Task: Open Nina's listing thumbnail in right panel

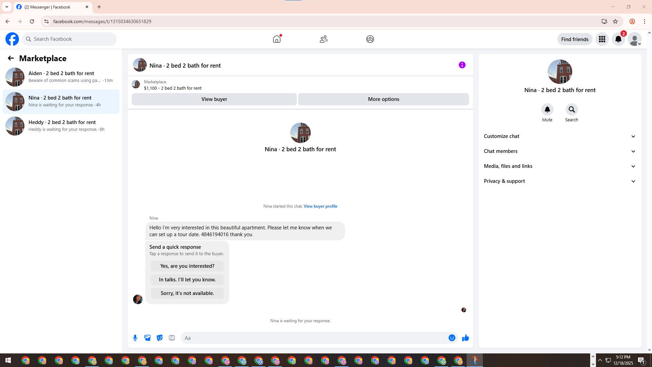Action: point(560,72)
